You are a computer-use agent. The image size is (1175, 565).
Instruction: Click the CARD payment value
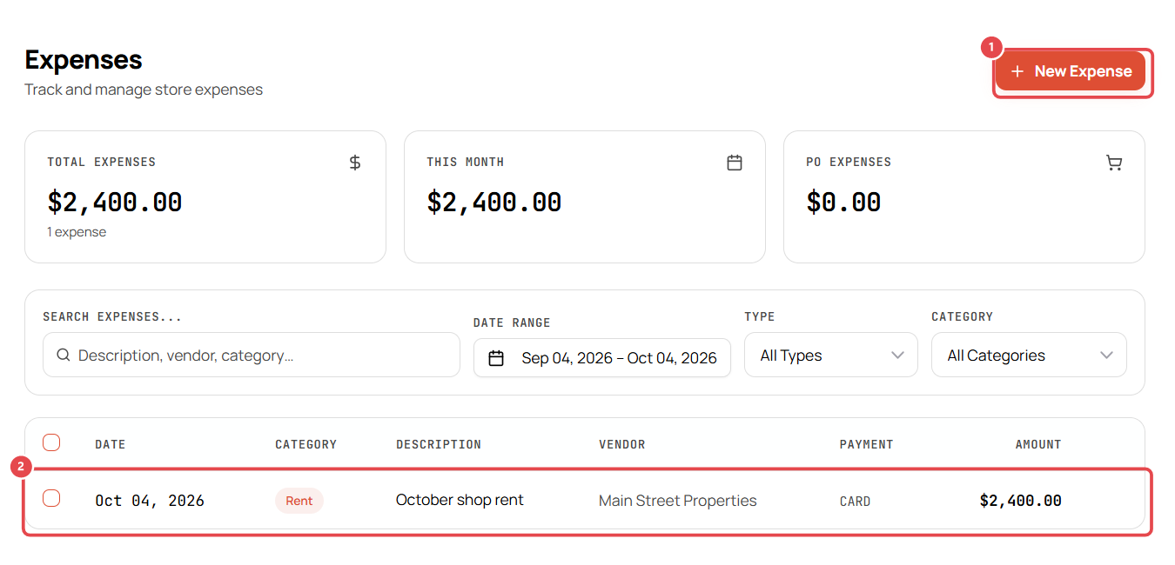point(855,502)
